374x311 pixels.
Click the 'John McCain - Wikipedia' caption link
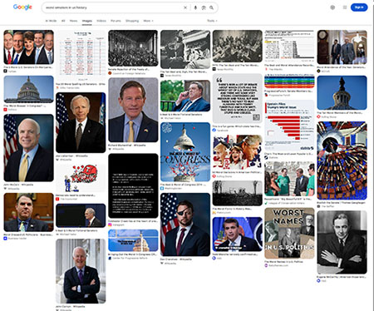click(18, 185)
